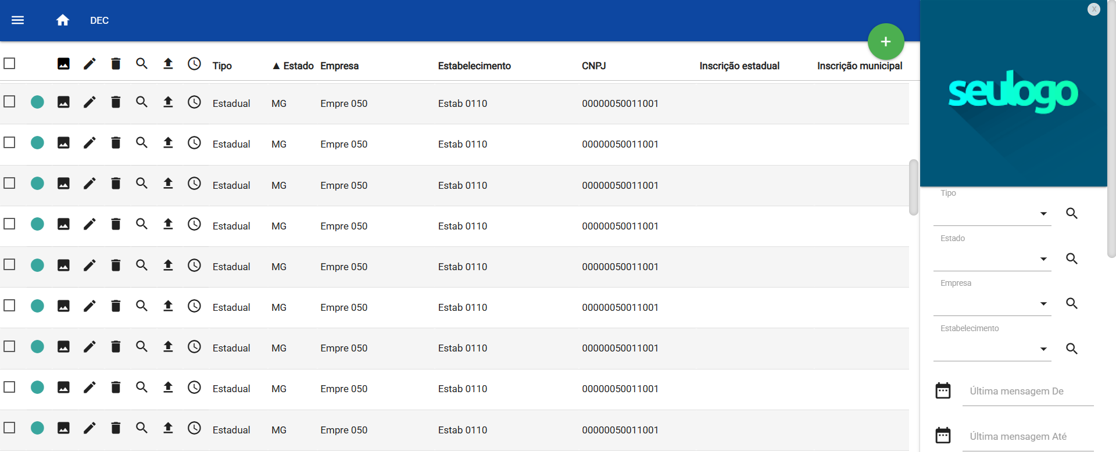Check the fourth data row checkbox
1116x452 pixels.
(9, 224)
